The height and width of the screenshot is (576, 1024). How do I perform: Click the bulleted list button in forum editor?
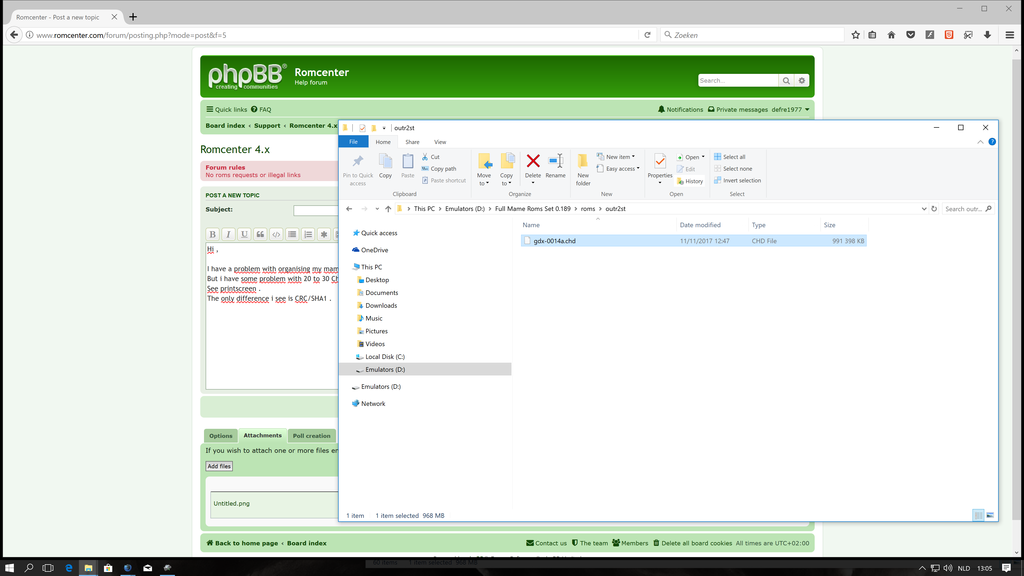[292, 235]
